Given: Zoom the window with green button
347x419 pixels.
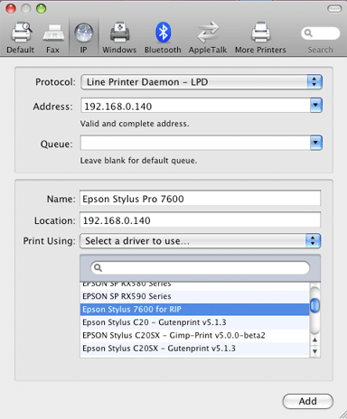Looking at the screenshot, I should (42, 9).
